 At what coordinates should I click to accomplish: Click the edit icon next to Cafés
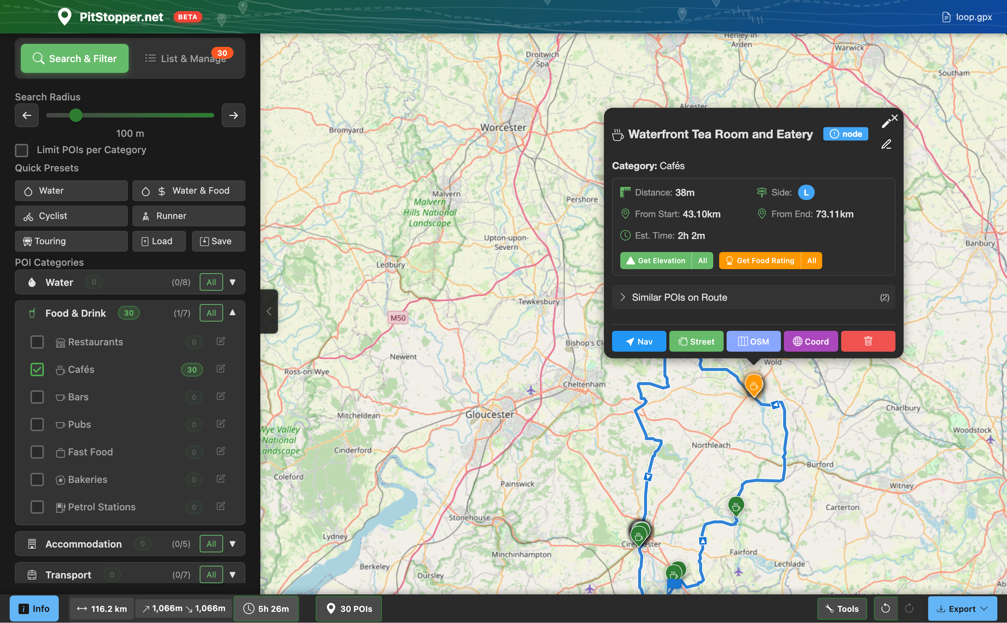click(x=221, y=368)
